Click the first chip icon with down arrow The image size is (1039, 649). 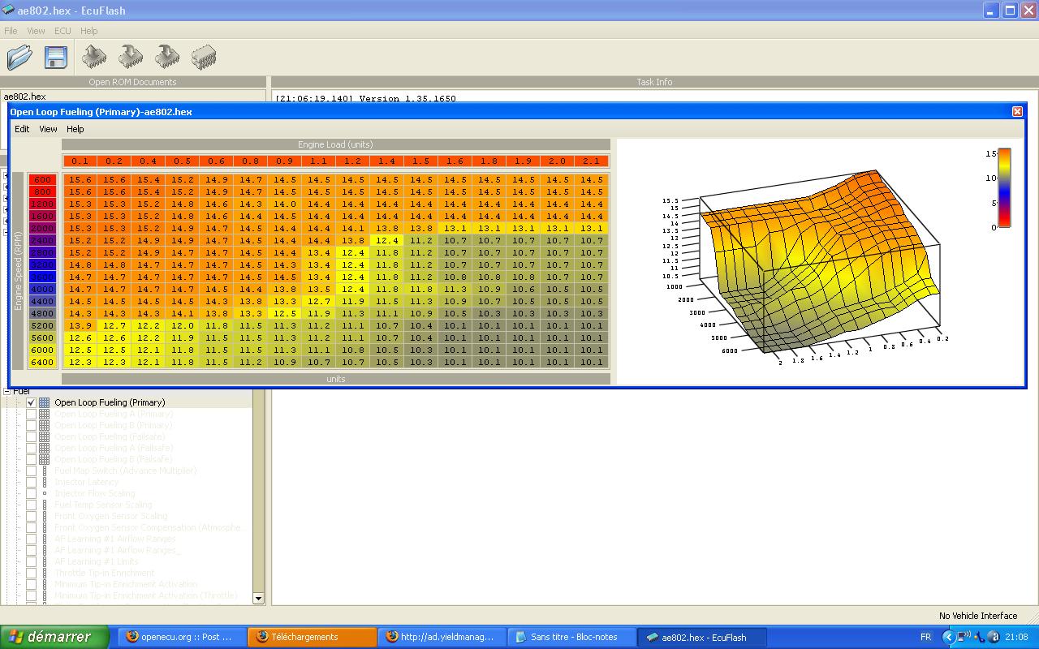point(131,57)
